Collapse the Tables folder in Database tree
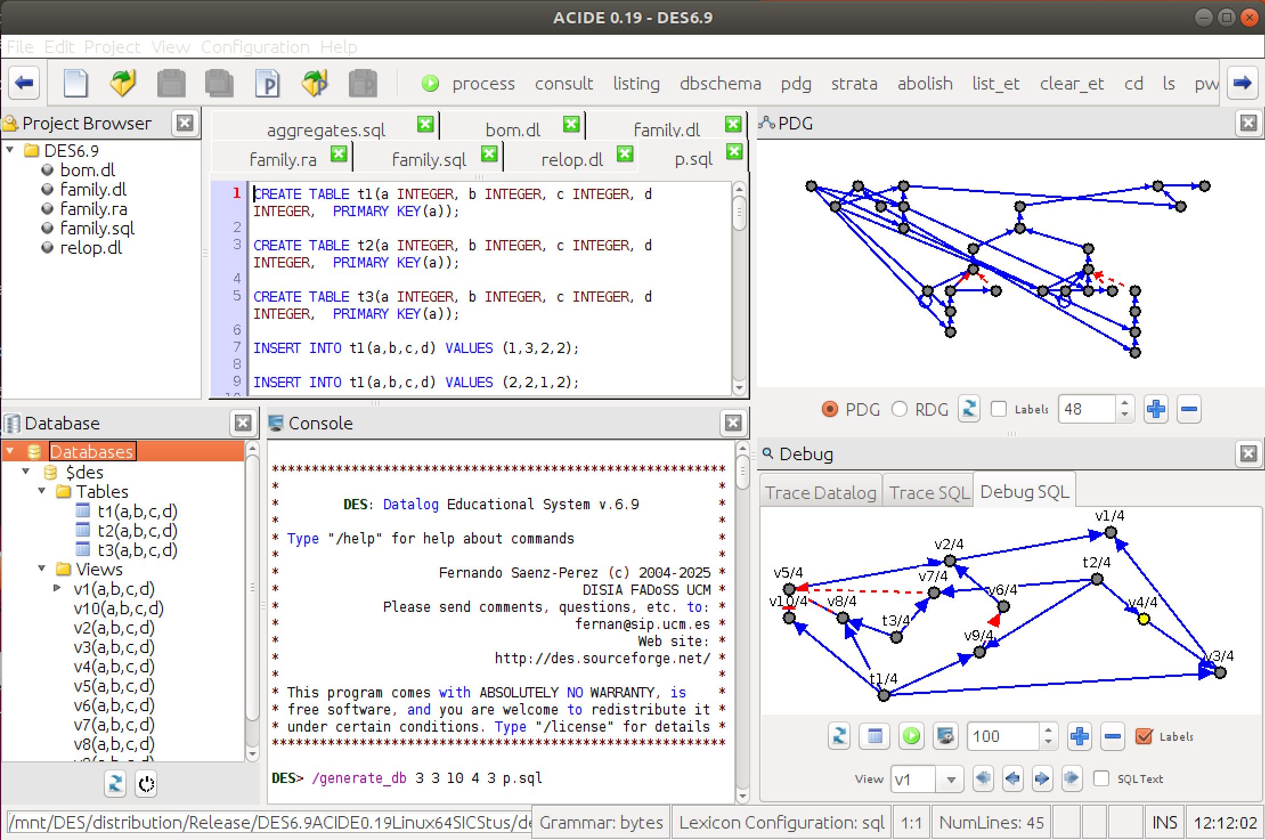Image resolution: width=1265 pixels, height=840 pixels. point(42,491)
